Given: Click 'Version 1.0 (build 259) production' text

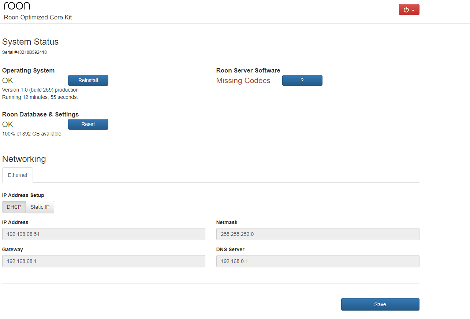Looking at the screenshot, I should (40, 90).
